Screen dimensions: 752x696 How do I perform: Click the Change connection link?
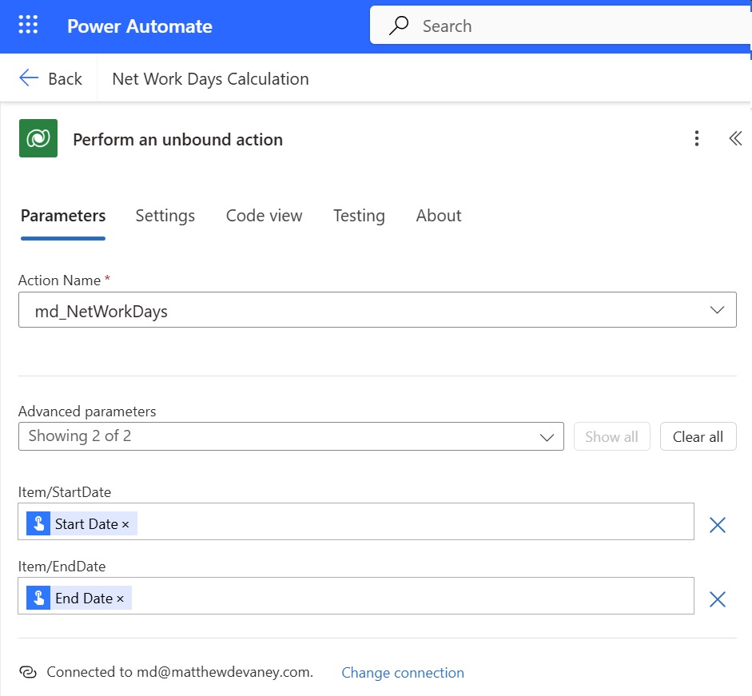403,673
